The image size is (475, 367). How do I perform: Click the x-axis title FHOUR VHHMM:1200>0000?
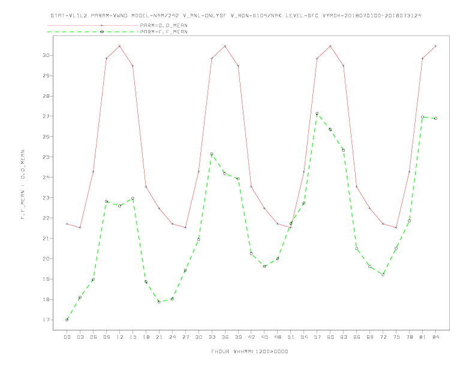tap(249, 351)
